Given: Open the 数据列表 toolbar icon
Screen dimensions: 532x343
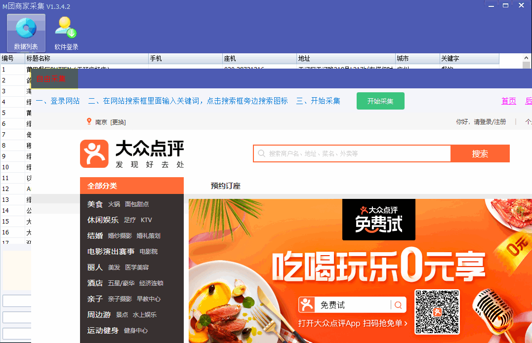Looking at the screenshot, I should pos(26,33).
